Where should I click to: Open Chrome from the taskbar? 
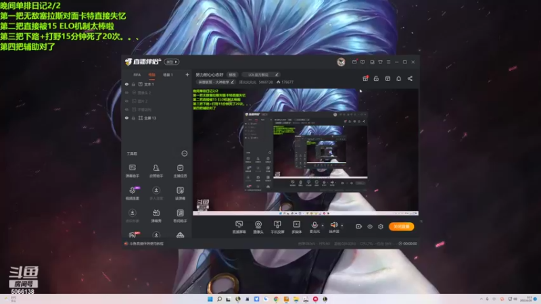(276, 299)
